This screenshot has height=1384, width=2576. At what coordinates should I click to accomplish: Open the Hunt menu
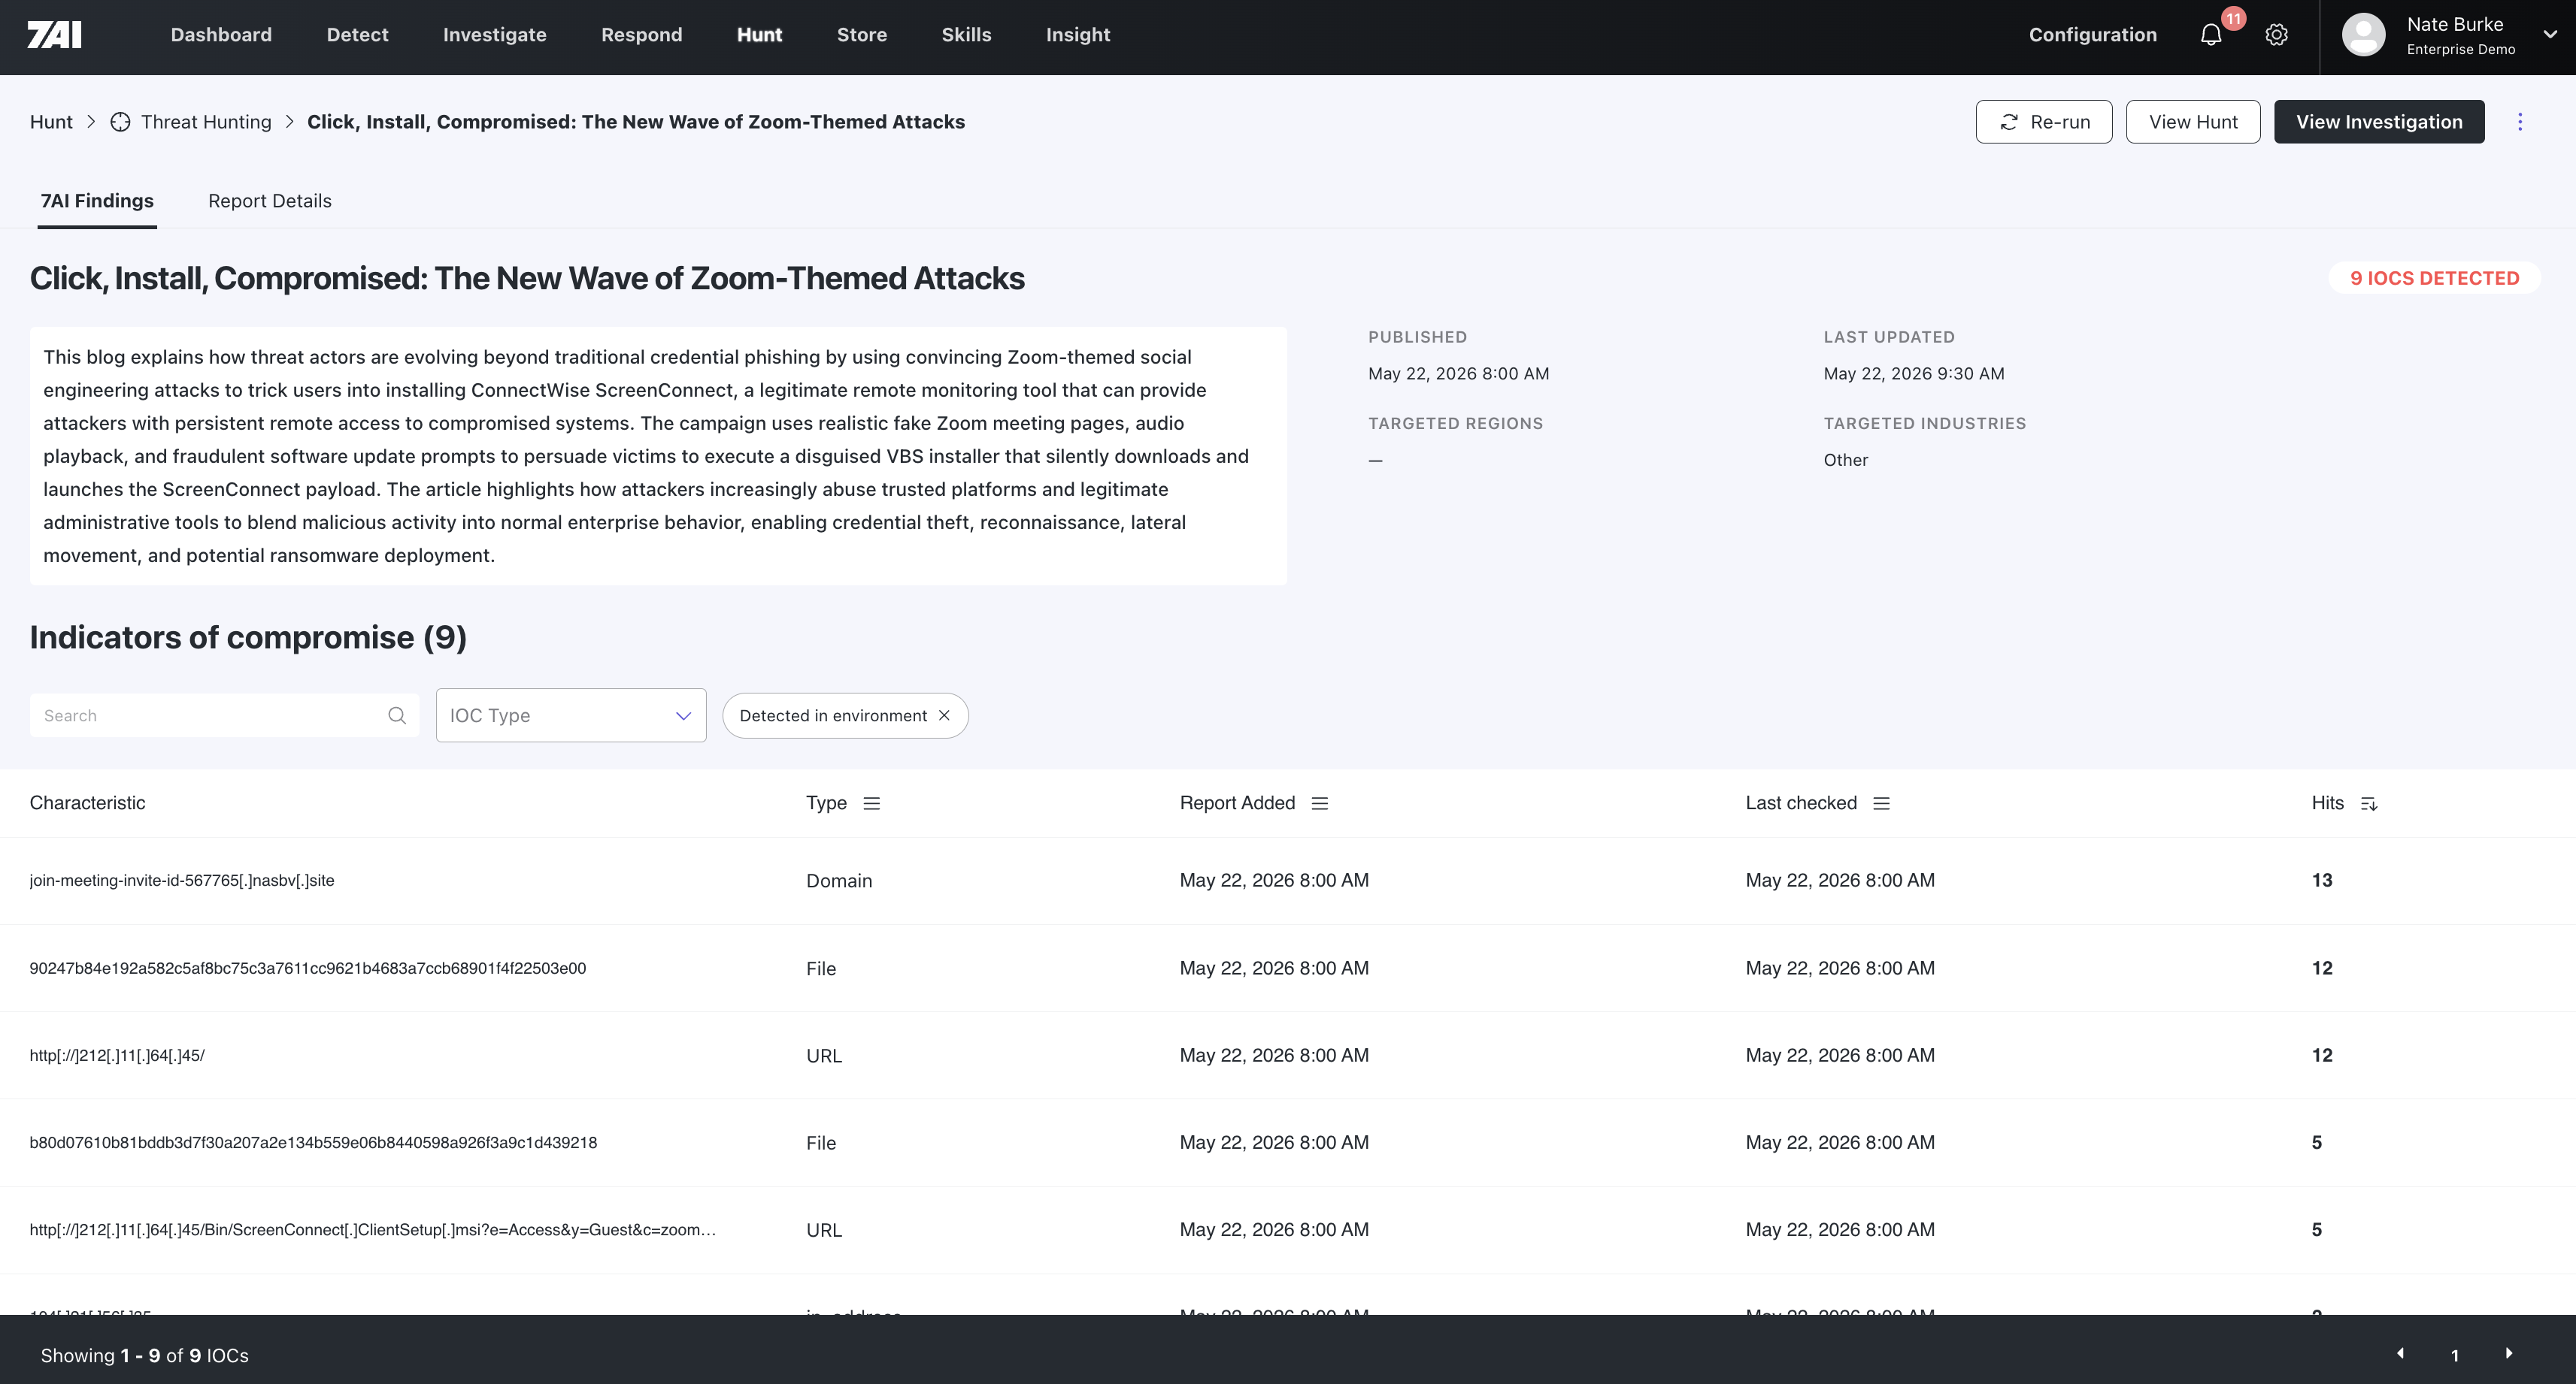click(x=760, y=35)
